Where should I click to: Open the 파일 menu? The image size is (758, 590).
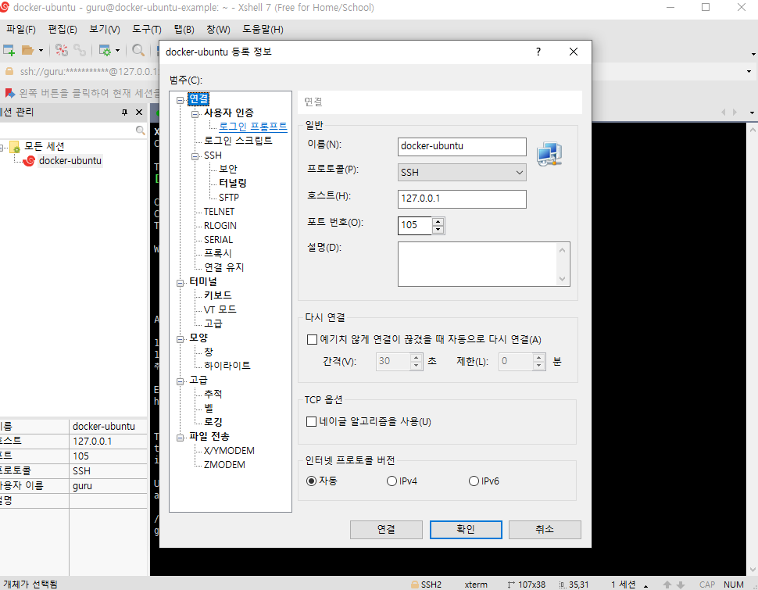21,30
